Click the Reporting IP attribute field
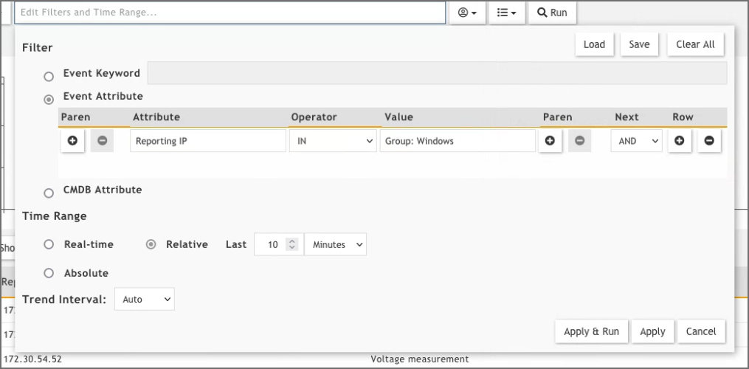The height and width of the screenshot is (369, 749). [x=207, y=141]
